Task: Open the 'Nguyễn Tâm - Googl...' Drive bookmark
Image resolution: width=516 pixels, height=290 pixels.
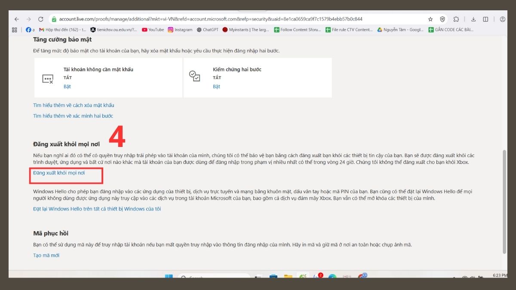Action: [400, 30]
